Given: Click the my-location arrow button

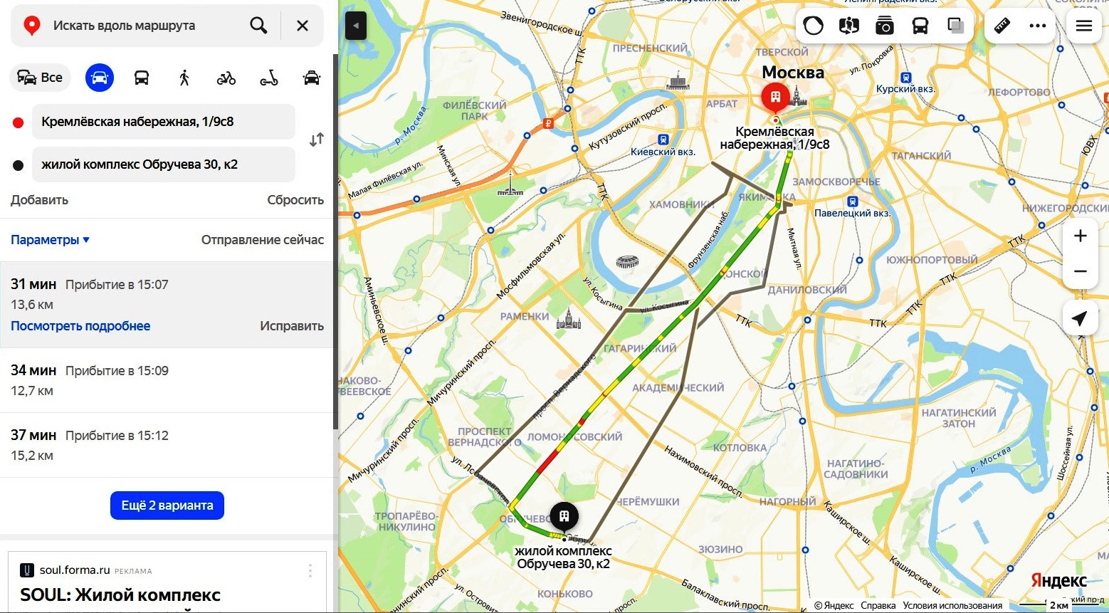Looking at the screenshot, I should 1080,318.
